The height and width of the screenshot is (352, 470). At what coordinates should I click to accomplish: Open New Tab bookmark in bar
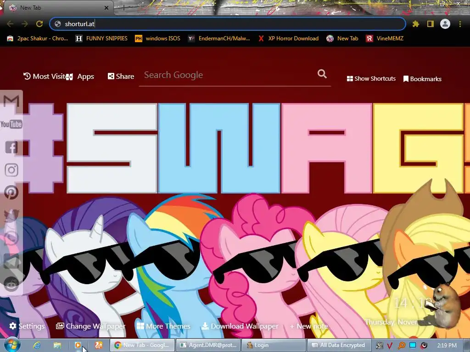342,38
